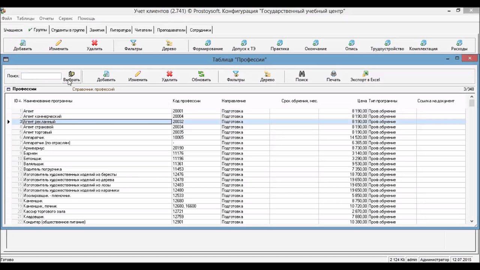Switch to the Занятия tab
The width and height of the screenshot is (480, 270).
click(x=97, y=30)
